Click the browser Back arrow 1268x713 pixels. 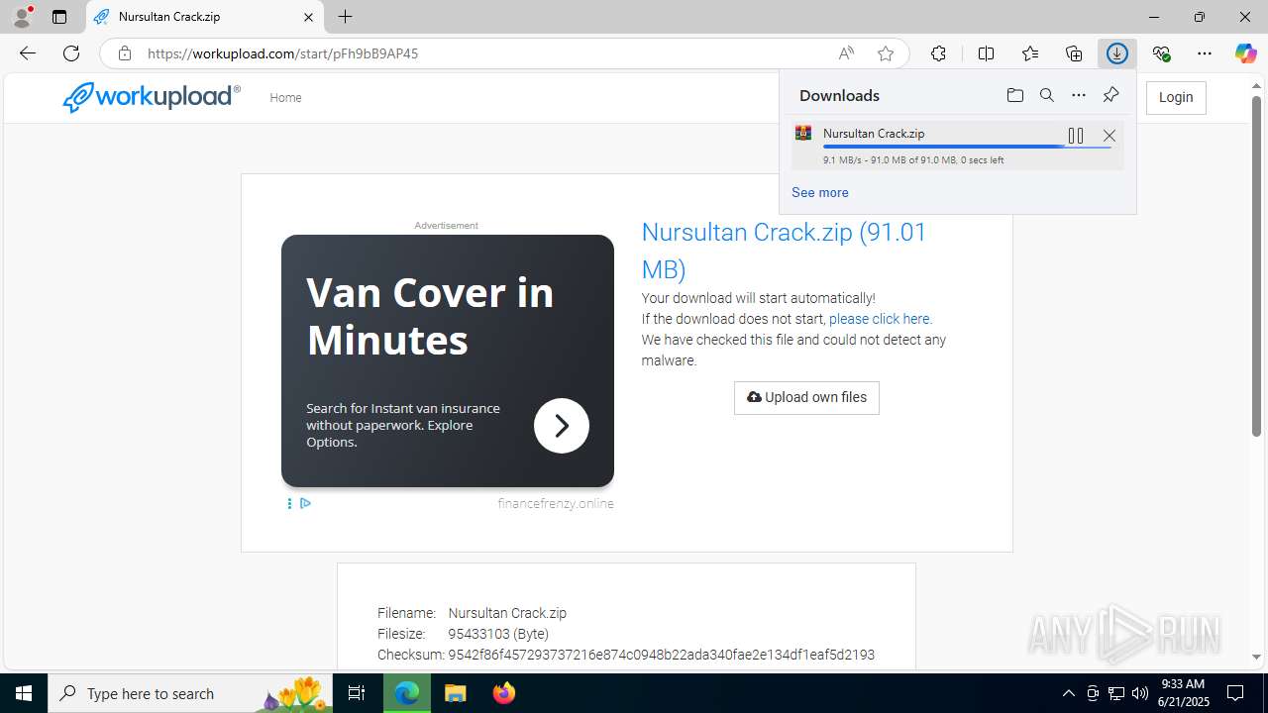(28, 53)
